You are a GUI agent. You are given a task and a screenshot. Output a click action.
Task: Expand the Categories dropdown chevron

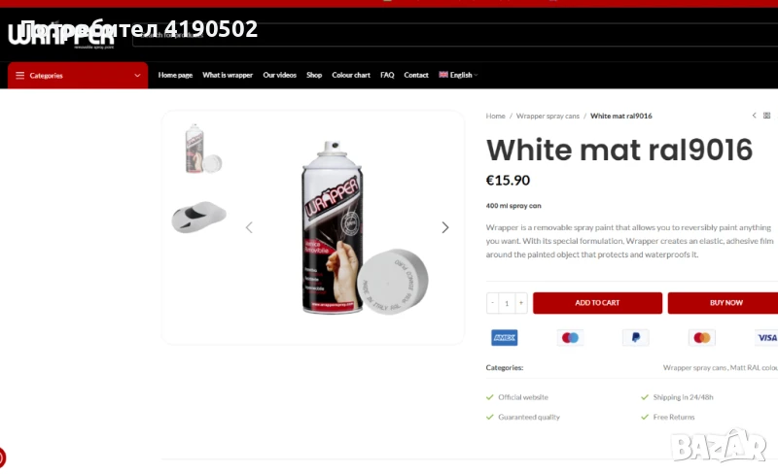137,76
